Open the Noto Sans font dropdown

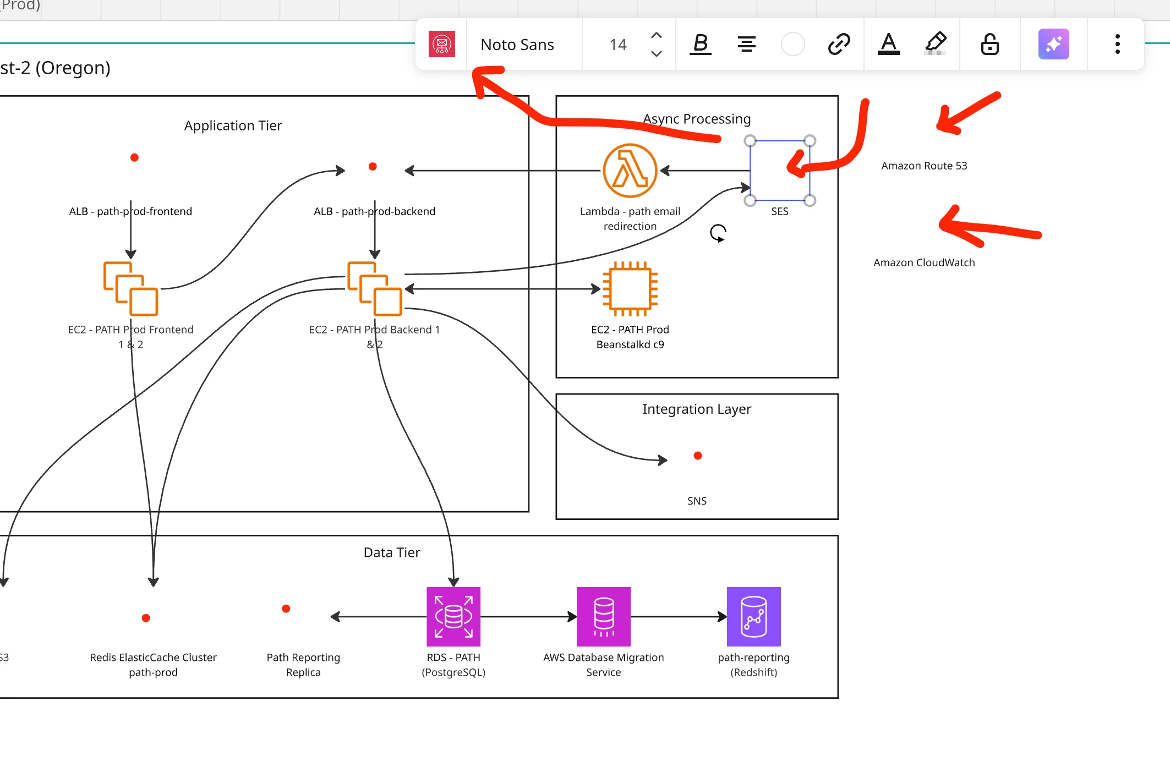coord(517,45)
